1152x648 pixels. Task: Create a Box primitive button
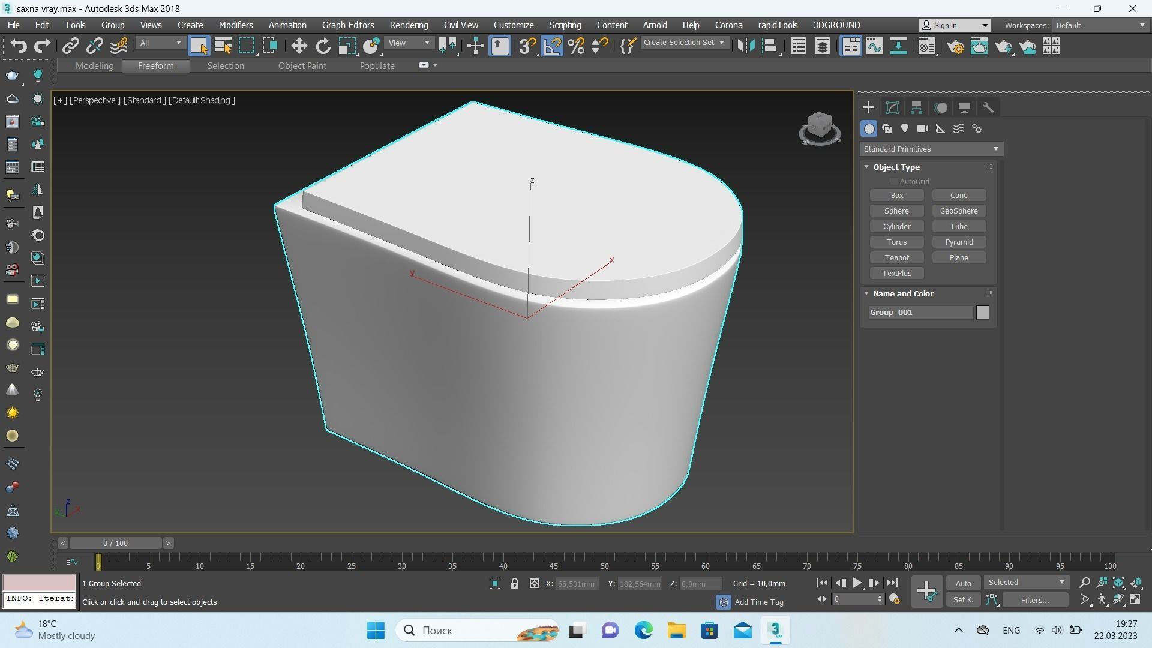coord(896,196)
